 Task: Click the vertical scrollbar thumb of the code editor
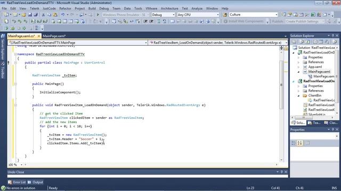281,84
